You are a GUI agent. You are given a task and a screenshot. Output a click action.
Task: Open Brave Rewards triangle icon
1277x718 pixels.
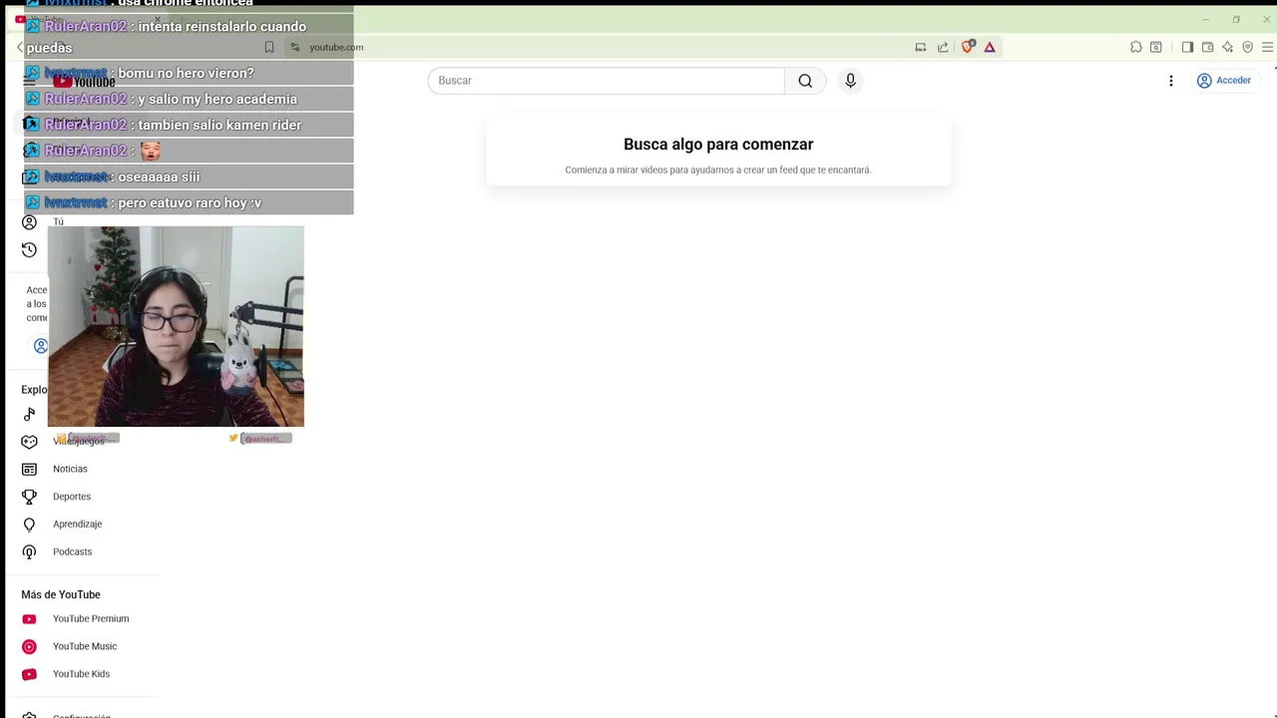click(x=990, y=47)
